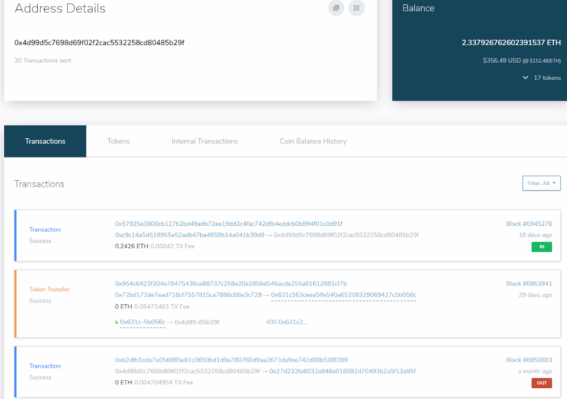
Task: Open the 17 tokens list
Action: [x=547, y=78]
